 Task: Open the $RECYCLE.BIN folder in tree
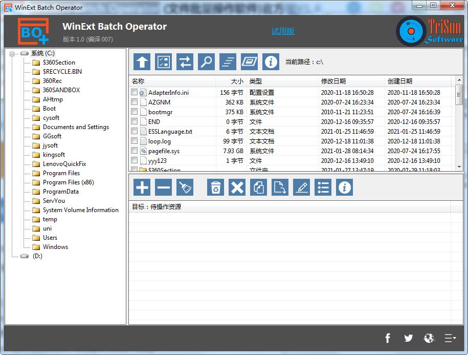62,71
